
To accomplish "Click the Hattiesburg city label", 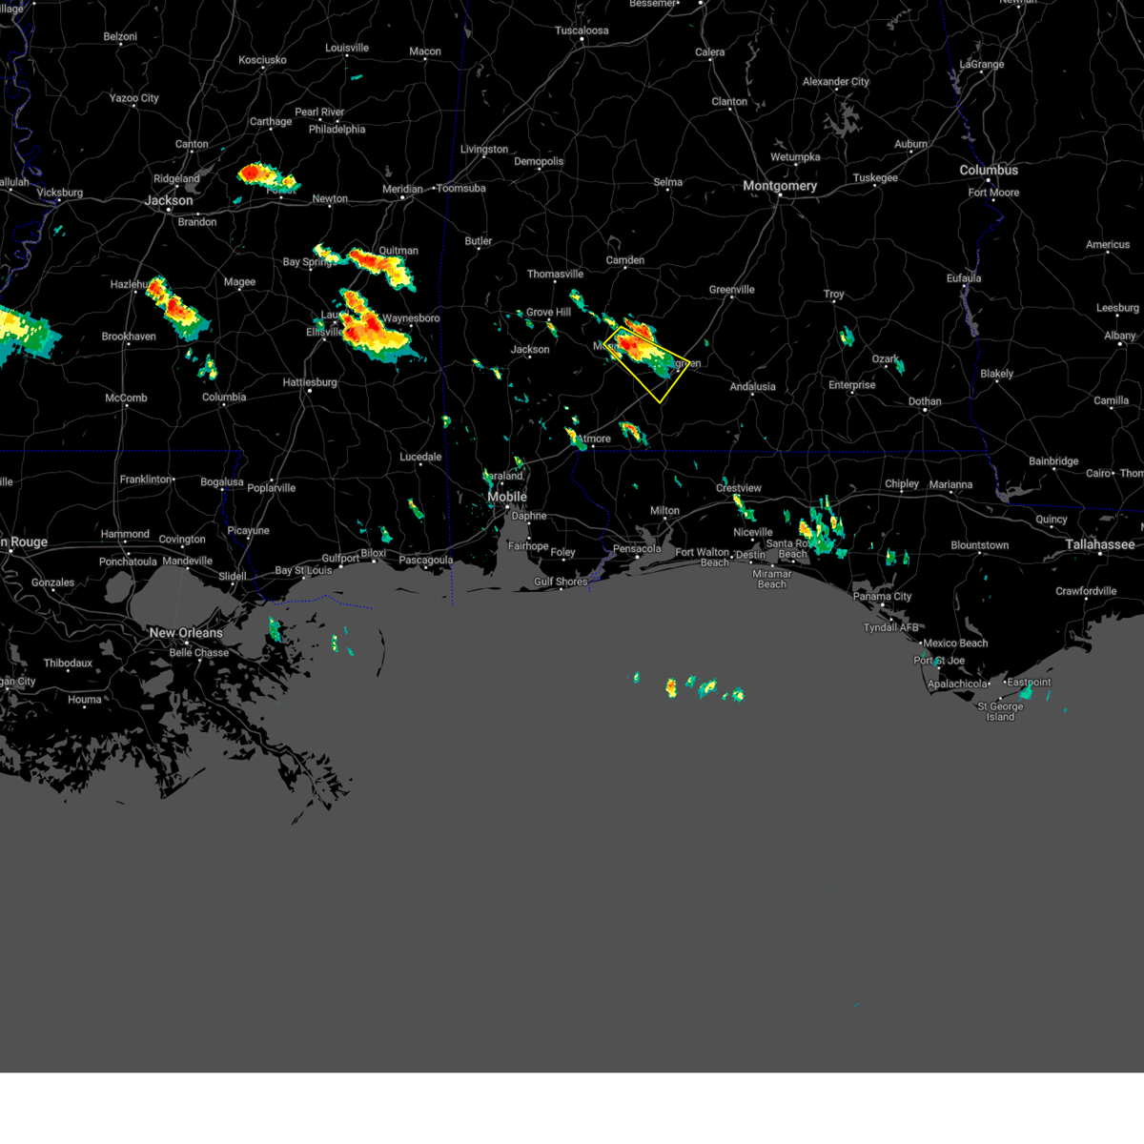I will tap(310, 382).
